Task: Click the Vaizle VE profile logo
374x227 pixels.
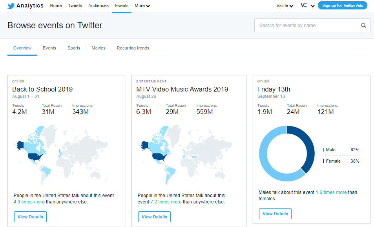Action: pyautogui.click(x=304, y=5)
